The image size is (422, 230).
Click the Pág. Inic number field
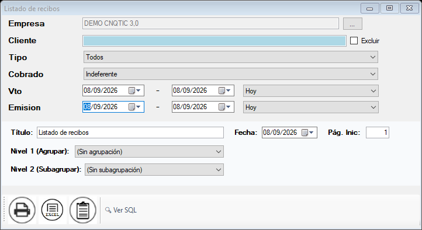pos(378,133)
